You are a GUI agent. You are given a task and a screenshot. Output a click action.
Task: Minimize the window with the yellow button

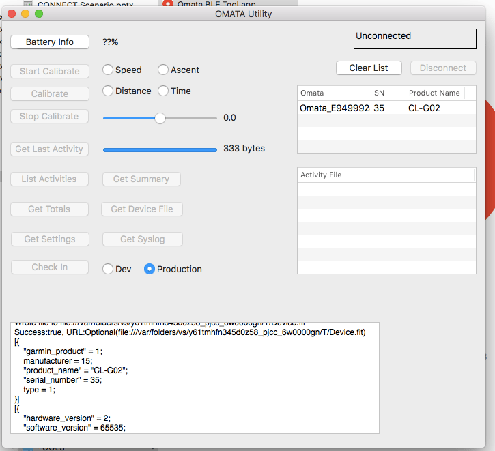click(25, 14)
